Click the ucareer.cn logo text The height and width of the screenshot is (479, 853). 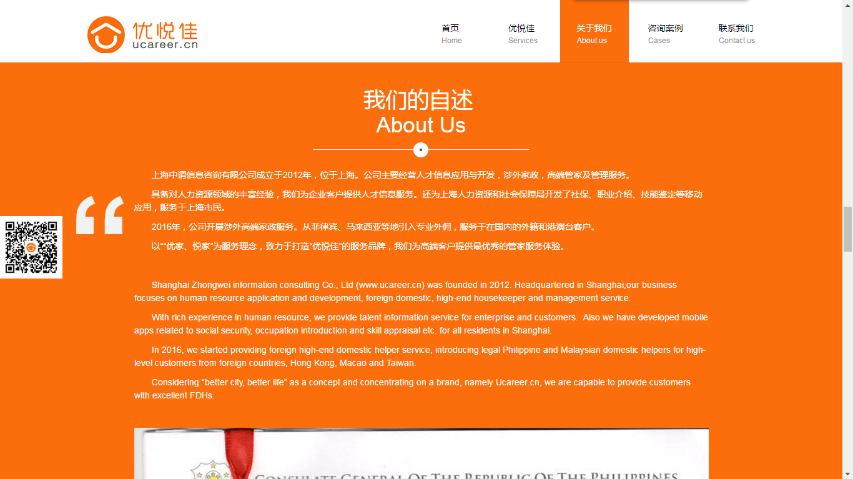[x=165, y=44]
